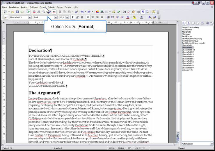Open the Automatisch dropdown in styles panel
The image size is (215, 151).
212,144
